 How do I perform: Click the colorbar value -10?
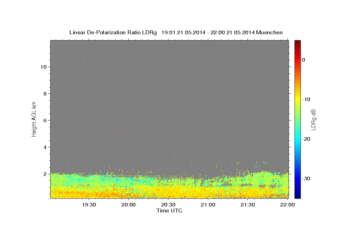306,99
